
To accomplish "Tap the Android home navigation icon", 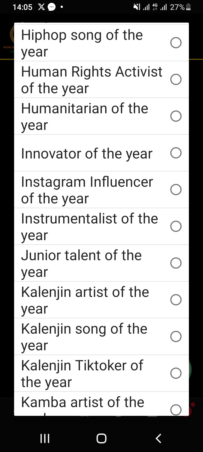I will coord(101,438).
